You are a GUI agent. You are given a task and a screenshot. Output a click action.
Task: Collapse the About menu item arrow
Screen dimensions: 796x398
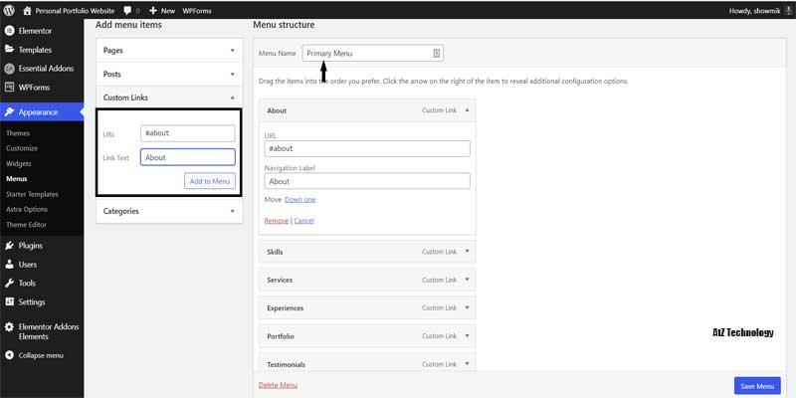tap(467, 110)
